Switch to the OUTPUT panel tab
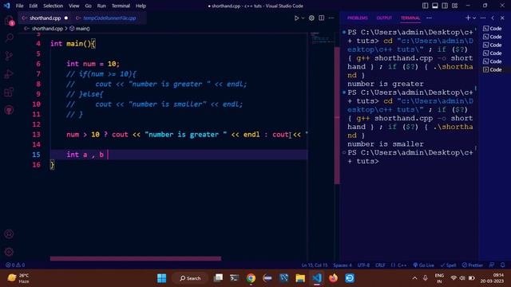 [x=384, y=18]
